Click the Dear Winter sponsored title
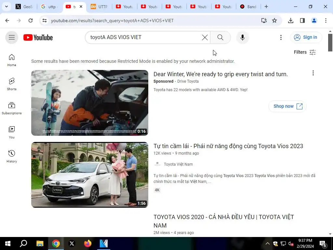Image resolution: width=333 pixels, height=250 pixels. [221, 74]
